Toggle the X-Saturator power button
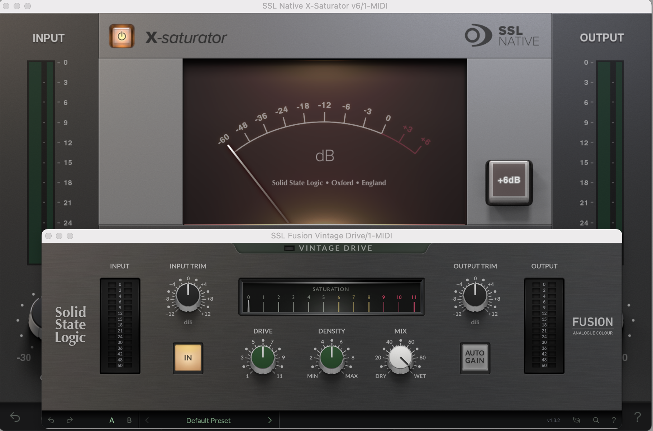653x431 pixels. coord(121,36)
